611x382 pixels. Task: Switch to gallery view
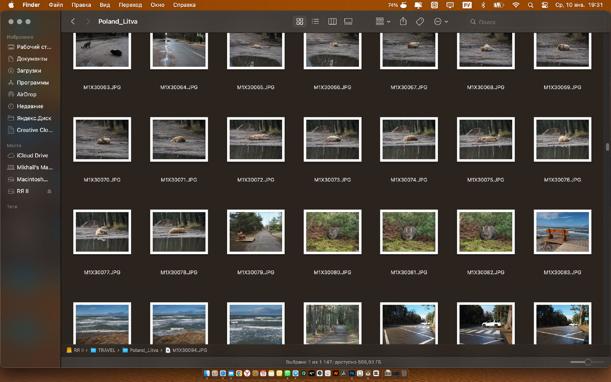(348, 21)
